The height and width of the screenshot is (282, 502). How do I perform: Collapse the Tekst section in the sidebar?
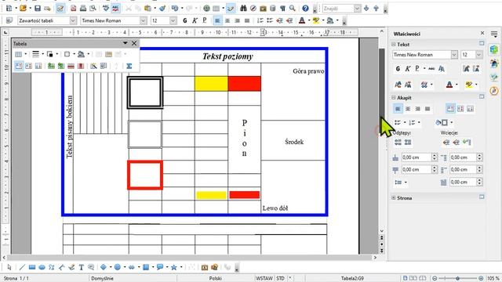tap(394, 45)
